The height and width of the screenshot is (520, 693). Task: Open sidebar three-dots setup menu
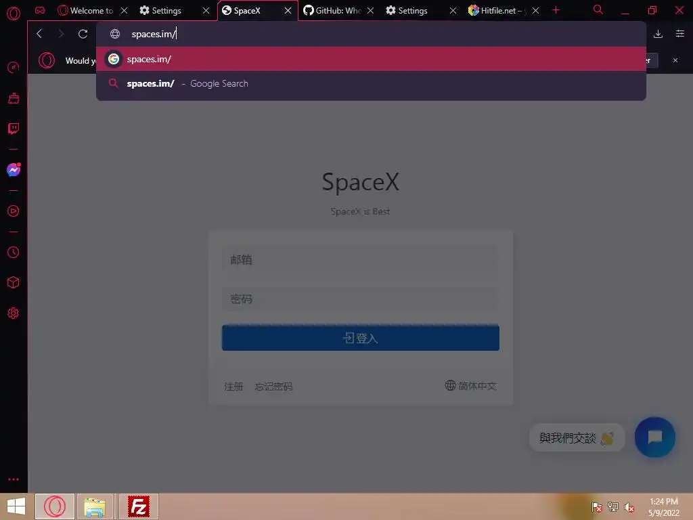click(14, 479)
